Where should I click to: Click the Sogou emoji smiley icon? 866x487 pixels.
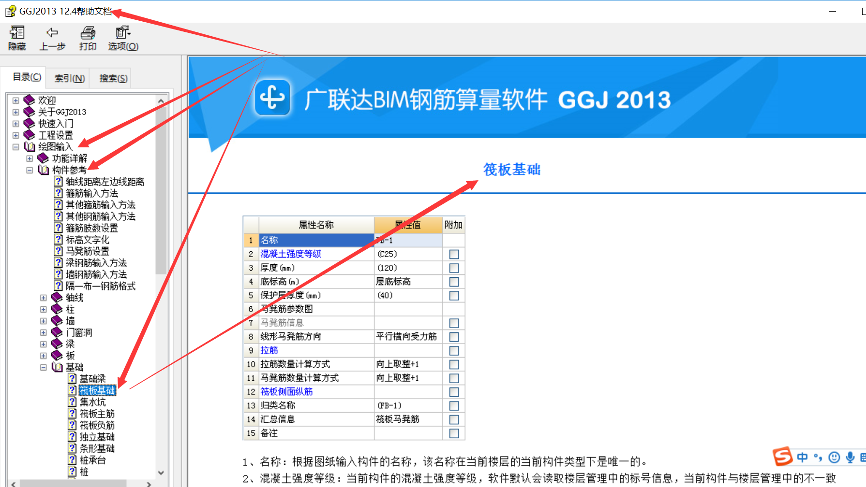click(834, 457)
